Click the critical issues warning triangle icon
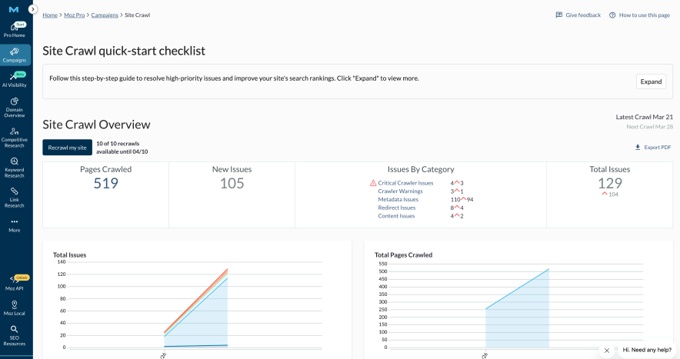The image size is (680, 359). click(x=373, y=183)
